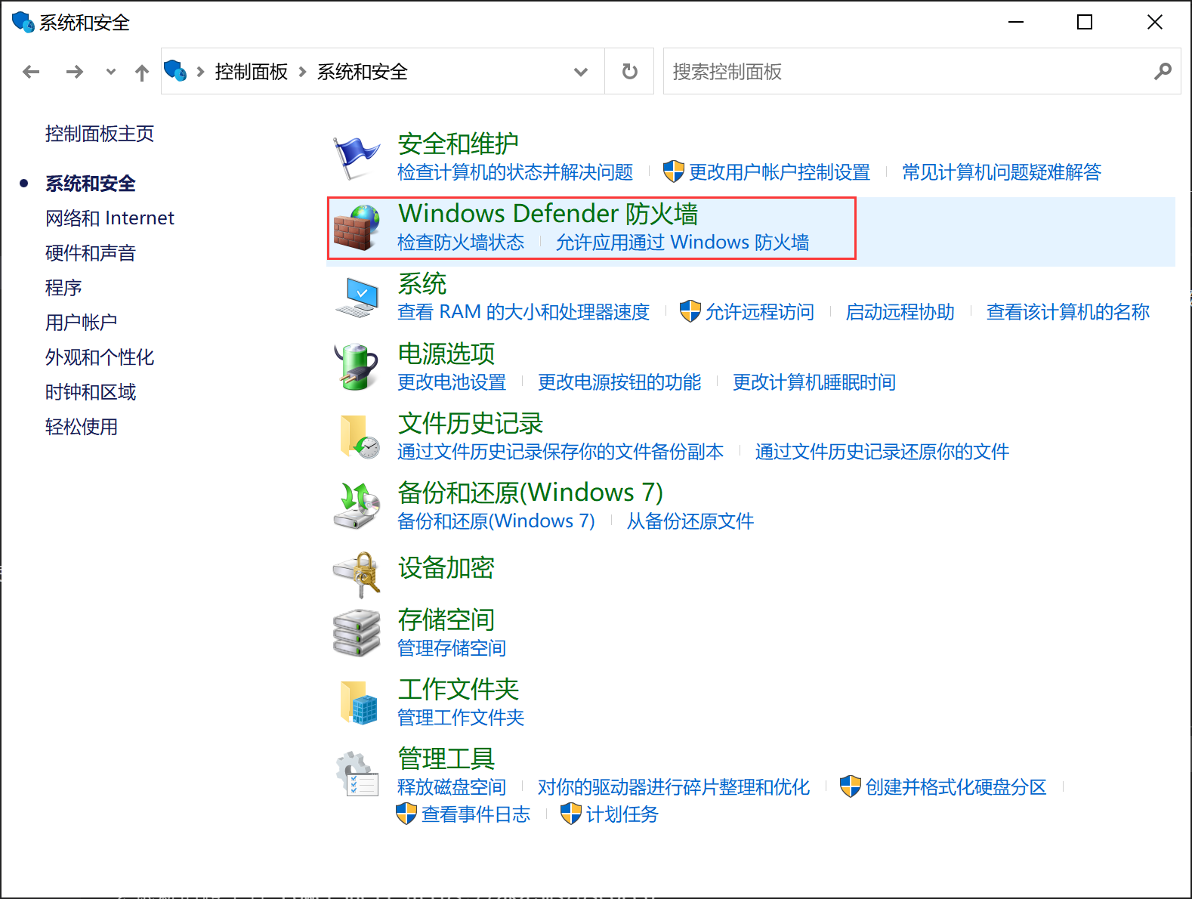Screen dimensions: 1192x899
Task: Click the Storage Spaces stacked drives icon
Action: (x=357, y=633)
